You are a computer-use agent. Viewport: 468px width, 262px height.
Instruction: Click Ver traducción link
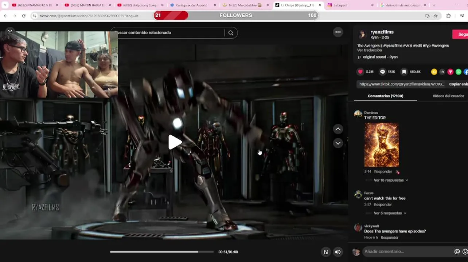coord(369,50)
